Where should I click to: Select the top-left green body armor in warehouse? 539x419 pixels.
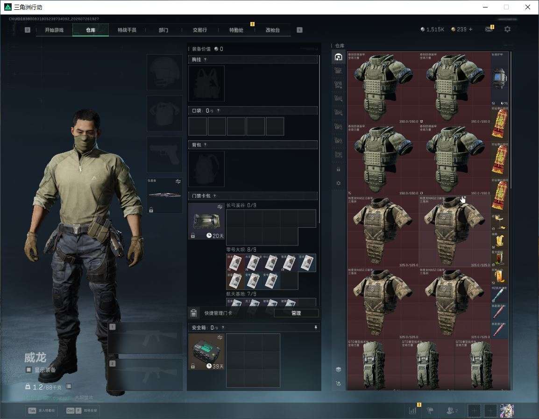(x=383, y=88)
